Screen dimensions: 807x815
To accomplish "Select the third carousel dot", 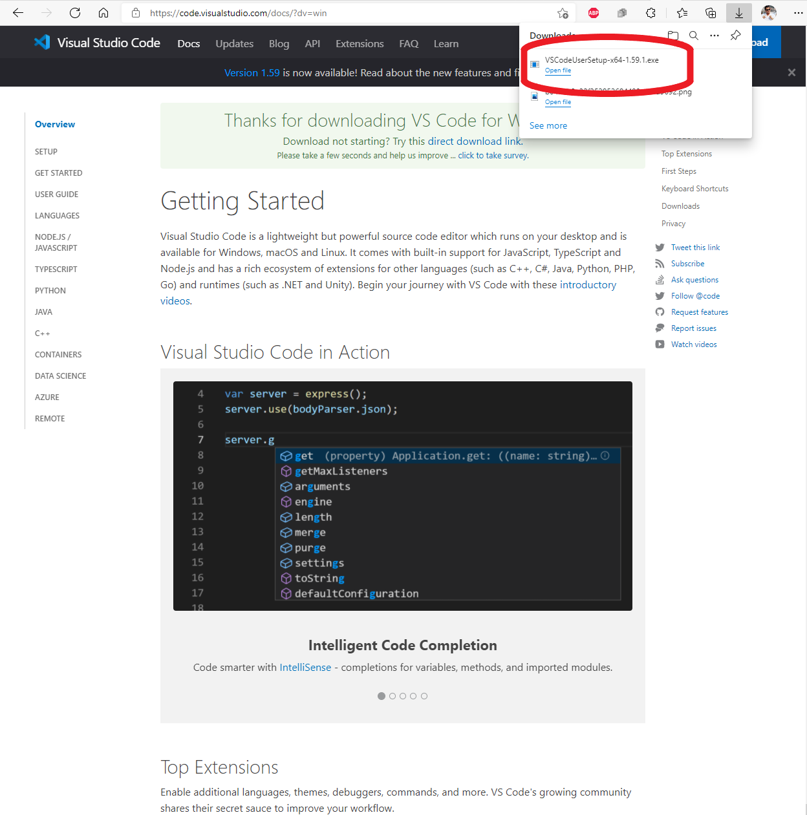I will click(x=403, y=696).
